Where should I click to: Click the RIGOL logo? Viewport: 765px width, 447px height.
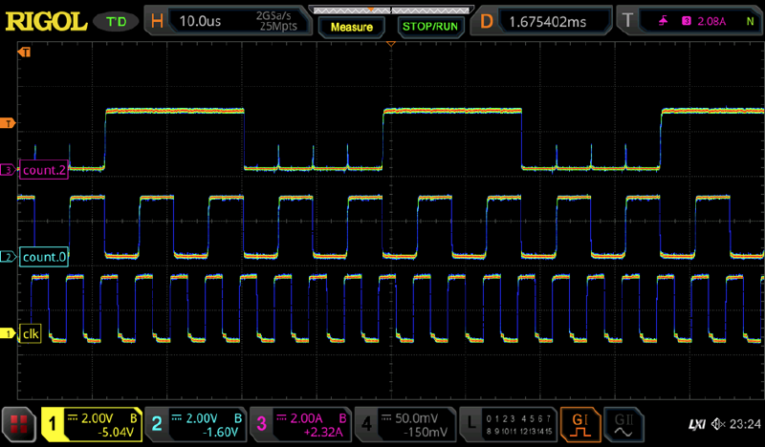[48, 20]
